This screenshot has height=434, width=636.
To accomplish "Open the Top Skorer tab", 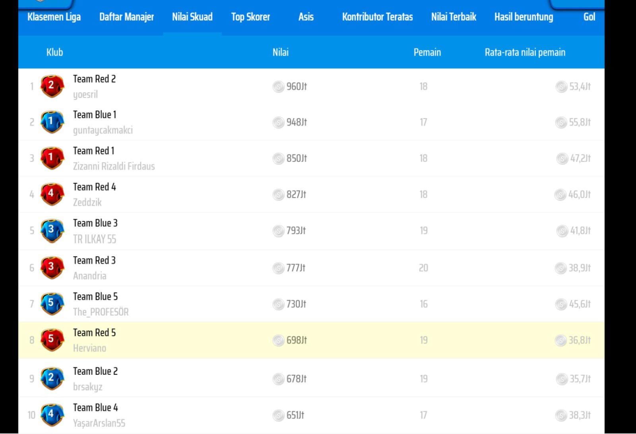I will point(250,17).
